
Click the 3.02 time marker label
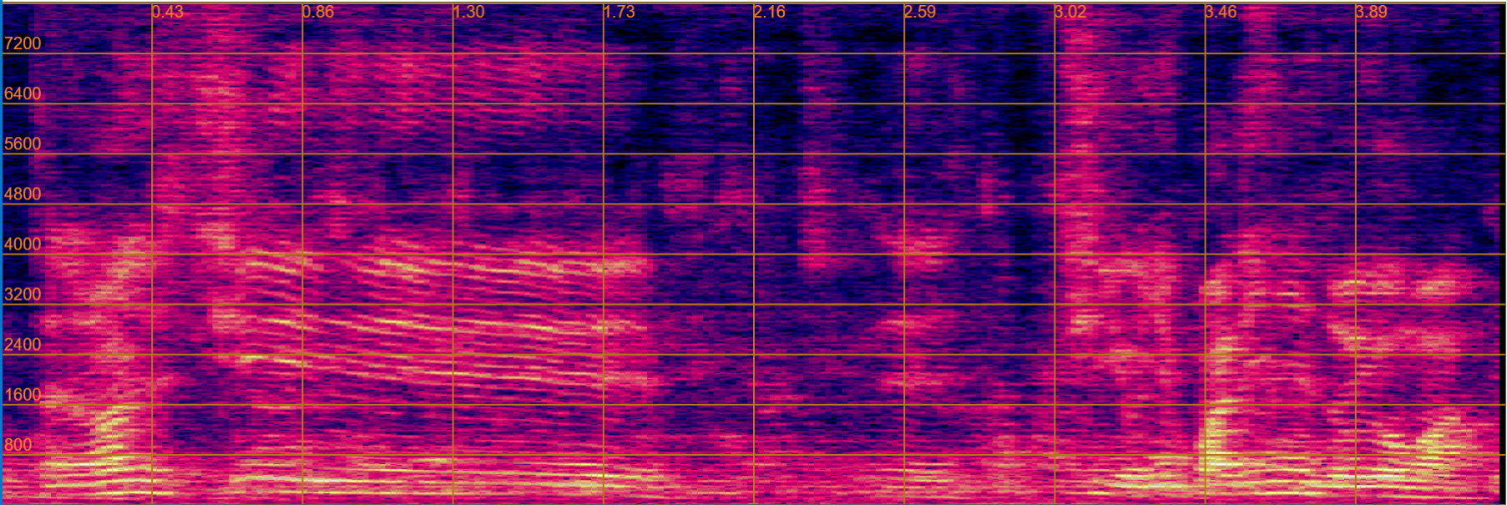click(x=1070, y=12)
